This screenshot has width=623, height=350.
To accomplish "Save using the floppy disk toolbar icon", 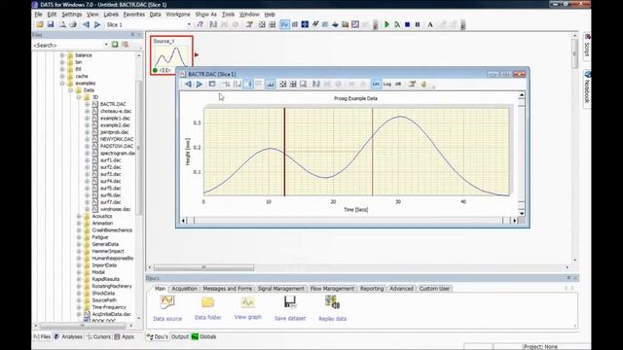I will [x=51, y=24].
